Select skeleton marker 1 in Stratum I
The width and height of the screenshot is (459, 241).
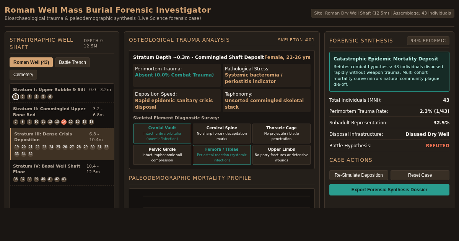pos(16,97)
